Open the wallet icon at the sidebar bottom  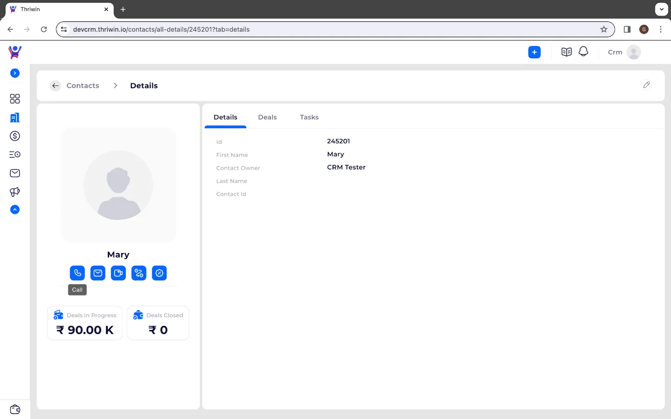pos(15,409)
